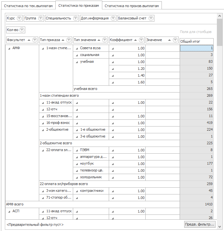Collapse the 1.20 coefficient row
This screenshot has height=231, width=224.
point(113,69)
